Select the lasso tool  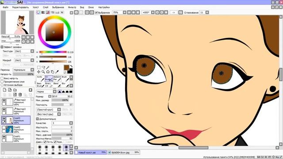tap(43, 68)
